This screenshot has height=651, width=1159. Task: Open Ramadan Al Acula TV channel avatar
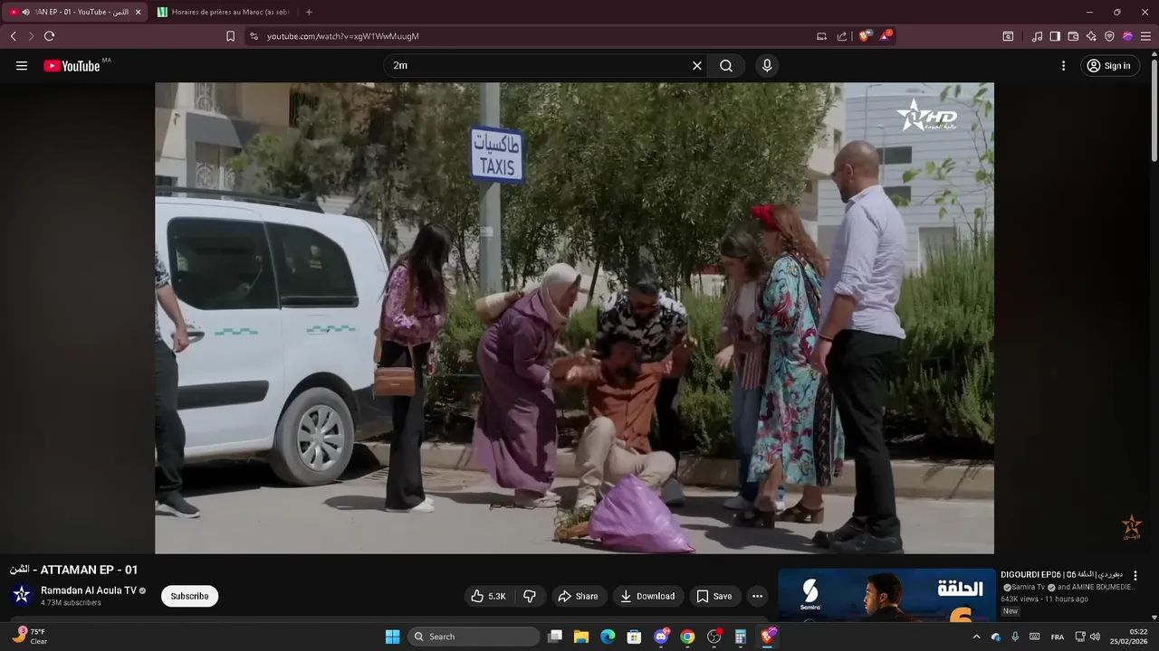(x=22, y=595)
